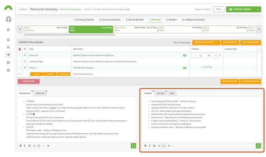Select Day 1 Cape Town tab
The width and height of the screenshot is (266, 157).
[x=46, y=29]
